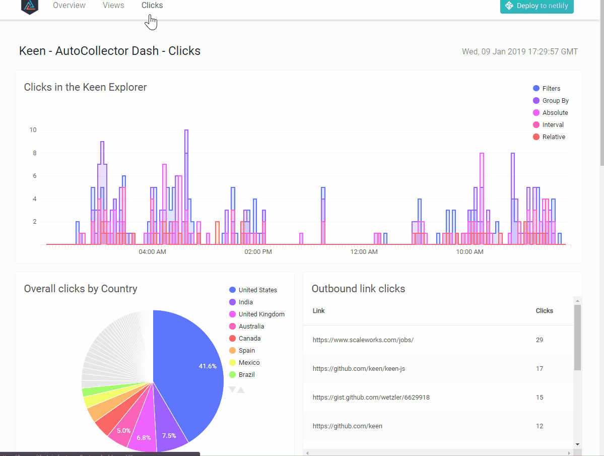Toggle Australia in pie legend
Image resolution: width=604 pixels, height=456 pixels.
coord(246,326)
